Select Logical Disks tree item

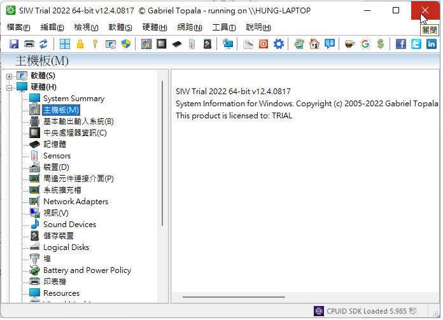click(66, 247)
